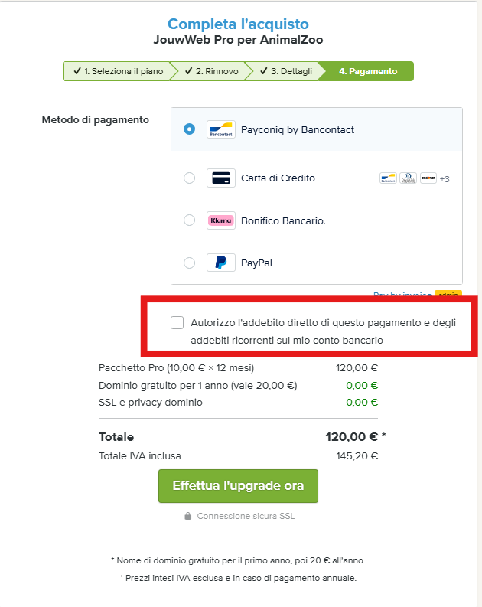The width and height of the screenshot is (482, 607).
Task: Tick the direct debit authorization checkbox
Action: [x=177, y=323]
